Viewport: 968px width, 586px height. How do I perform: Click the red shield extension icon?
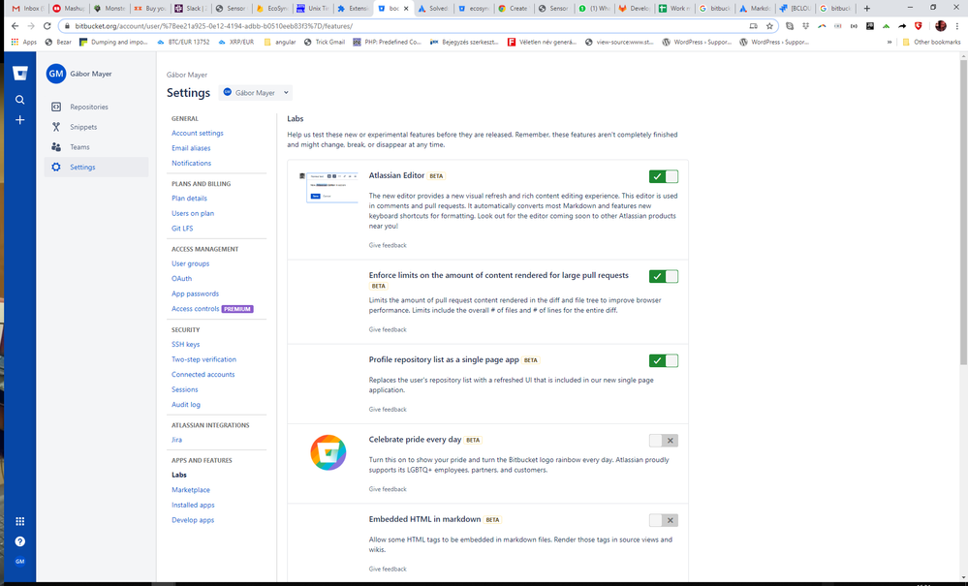[918, 26]
